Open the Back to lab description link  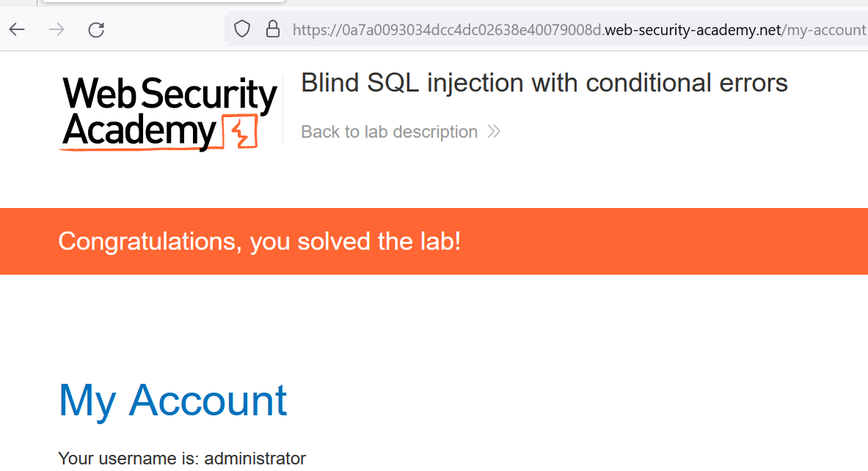[x=389, y=132]
